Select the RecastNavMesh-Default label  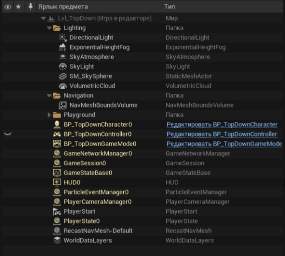coord(98,231)
